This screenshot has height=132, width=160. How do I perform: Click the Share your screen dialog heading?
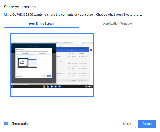point(20,7)
